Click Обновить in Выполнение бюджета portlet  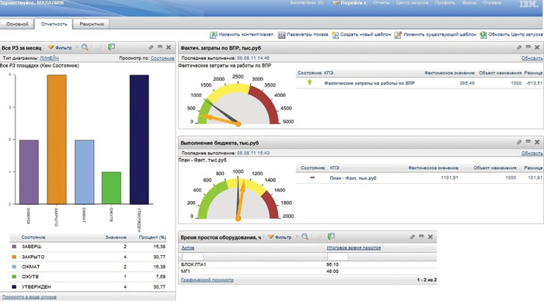(532, 153)
